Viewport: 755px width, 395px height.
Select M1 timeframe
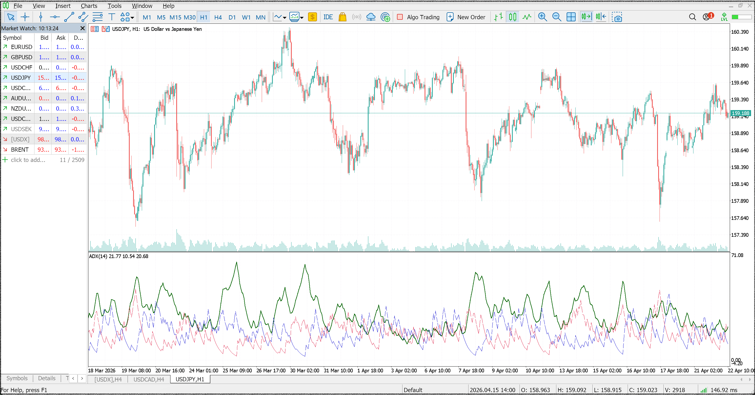147,17
